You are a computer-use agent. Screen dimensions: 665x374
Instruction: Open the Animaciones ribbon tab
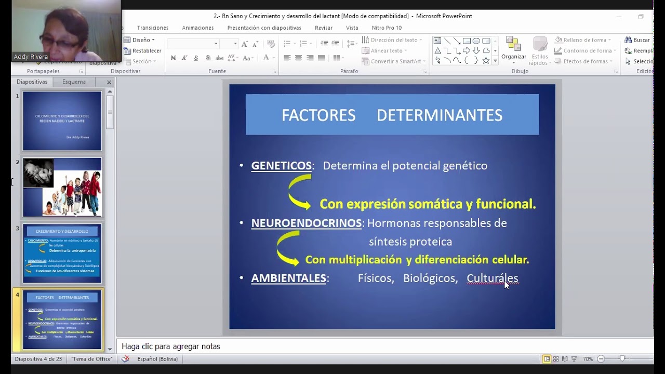(198, 28)
